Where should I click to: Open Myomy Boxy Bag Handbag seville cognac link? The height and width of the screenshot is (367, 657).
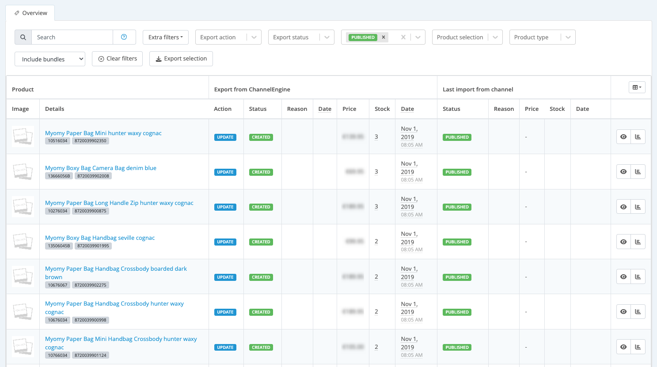point(100,238)
